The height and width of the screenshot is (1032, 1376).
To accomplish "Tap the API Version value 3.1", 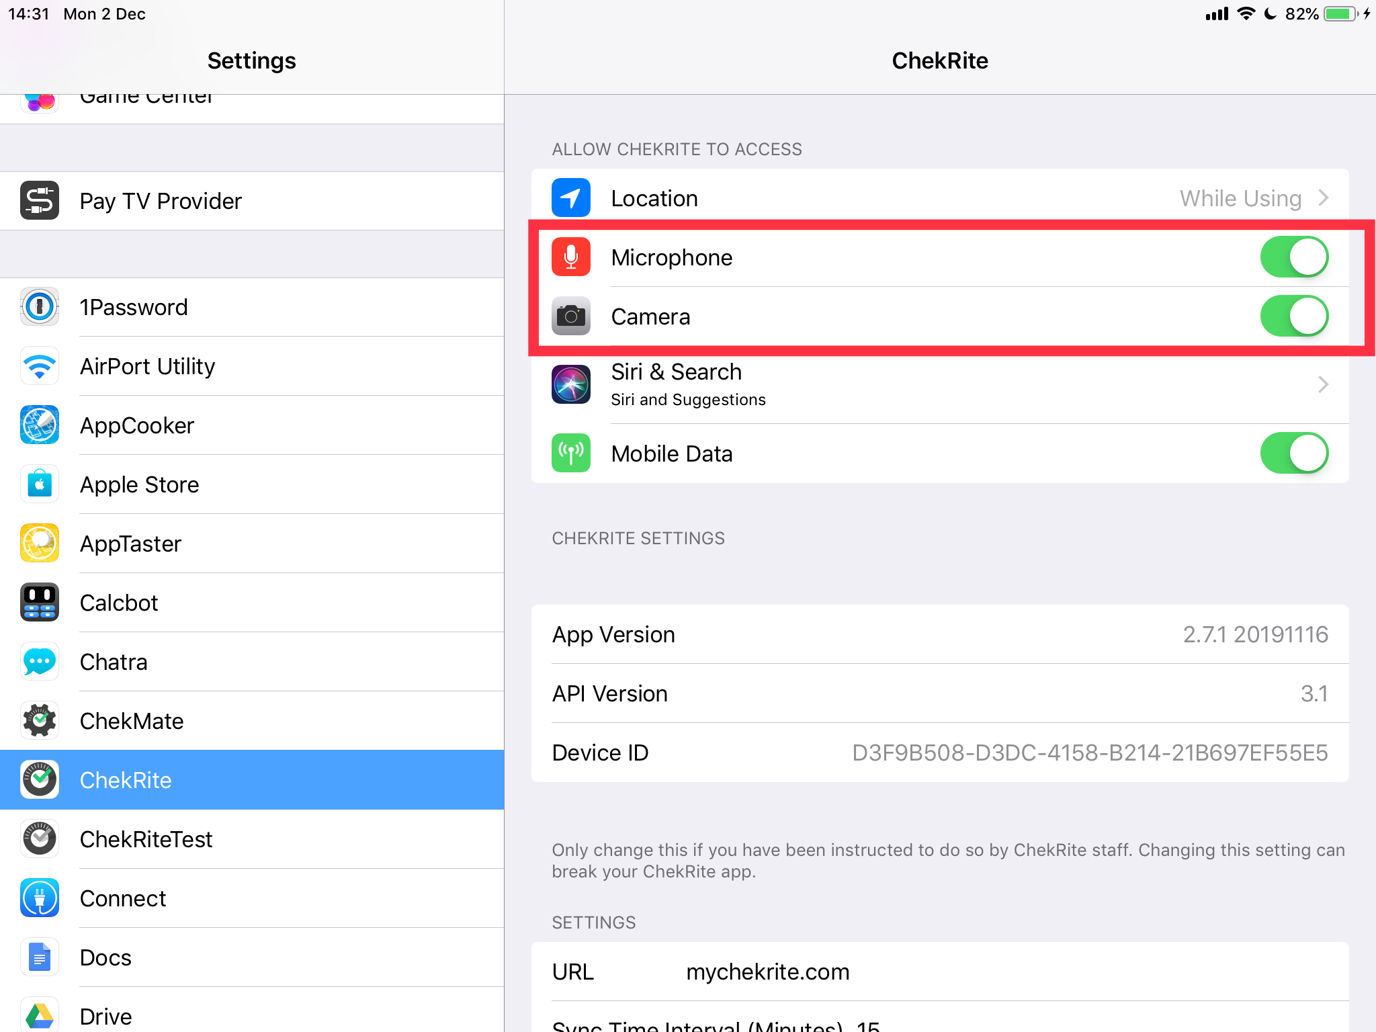I will [x=1314, y=693].
